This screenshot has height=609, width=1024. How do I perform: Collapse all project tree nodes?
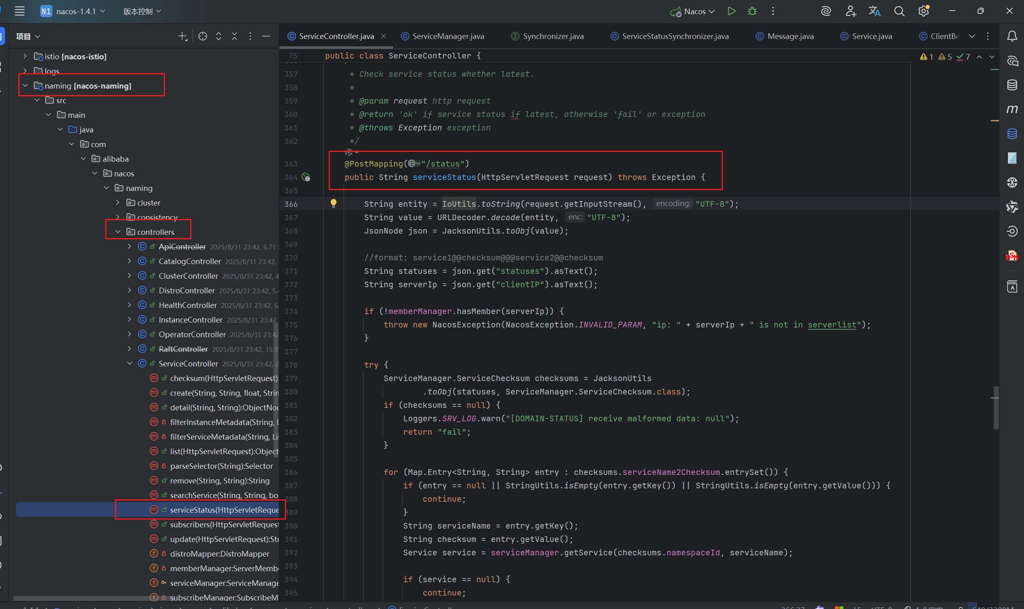[234, 36]
